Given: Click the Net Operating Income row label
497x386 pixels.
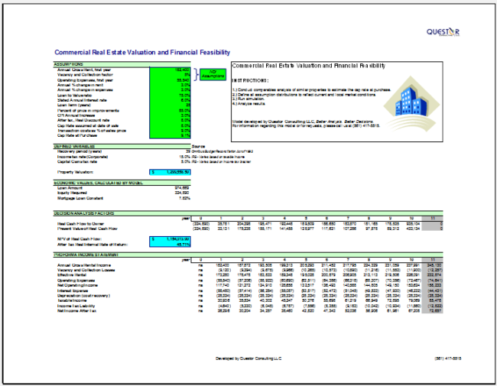Looking at the screenshot, I should (77, 285).
